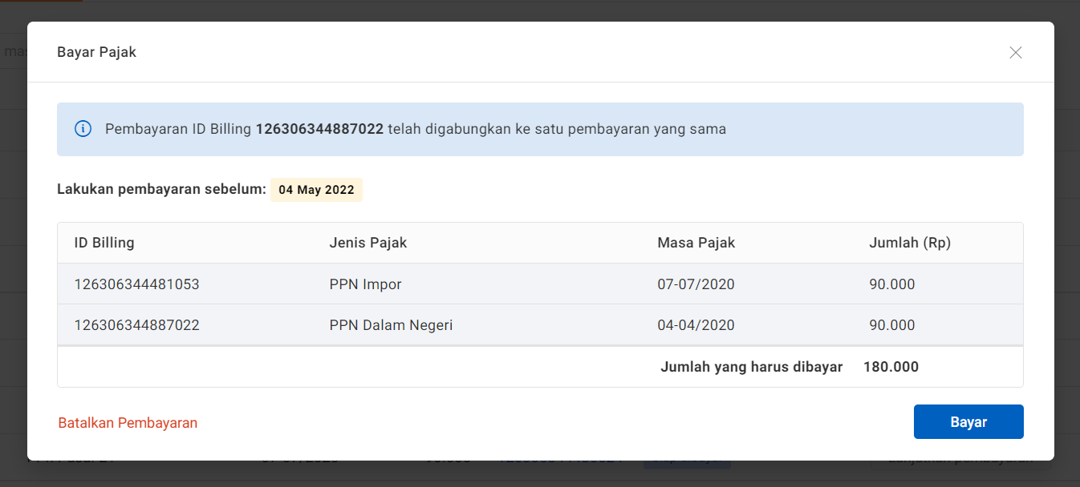Click the info icon in the blue banner
The image size is (1080, 487).
[83, 129]
